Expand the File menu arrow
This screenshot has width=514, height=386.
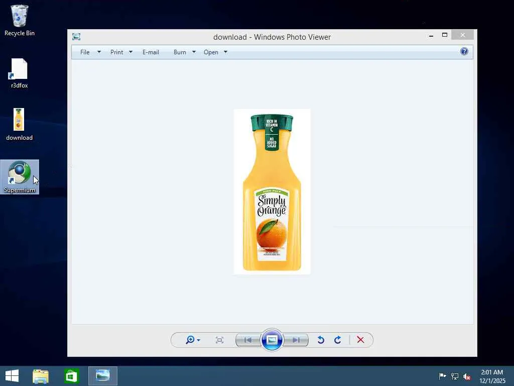[x=99, y=52]
